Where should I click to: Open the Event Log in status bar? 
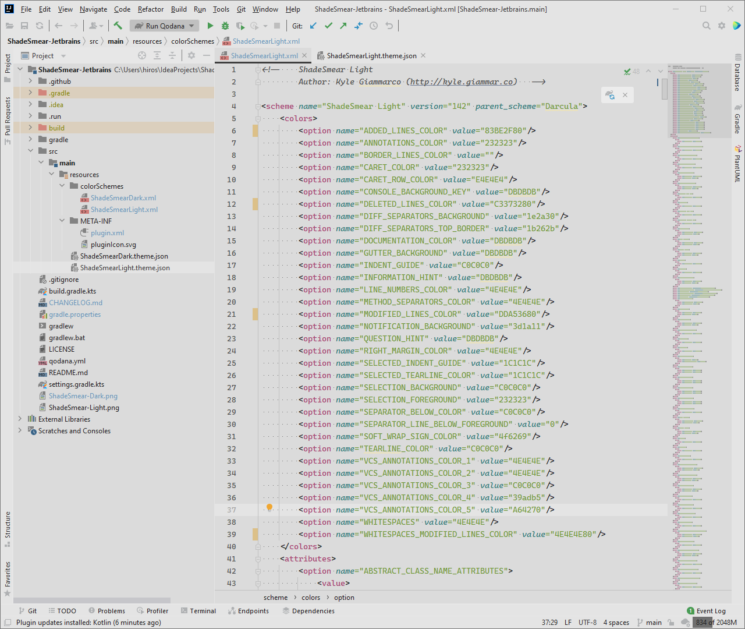[706, 611]
